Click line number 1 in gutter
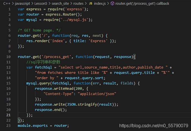 [x=9, y=9]
